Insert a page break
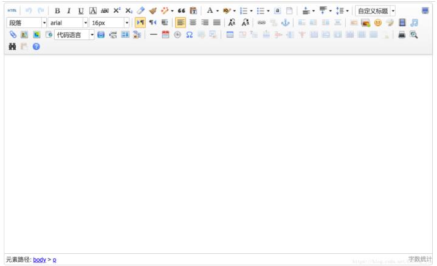 [x=113, y=35]
